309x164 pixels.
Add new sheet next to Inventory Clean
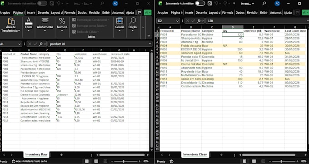point(221,155)
